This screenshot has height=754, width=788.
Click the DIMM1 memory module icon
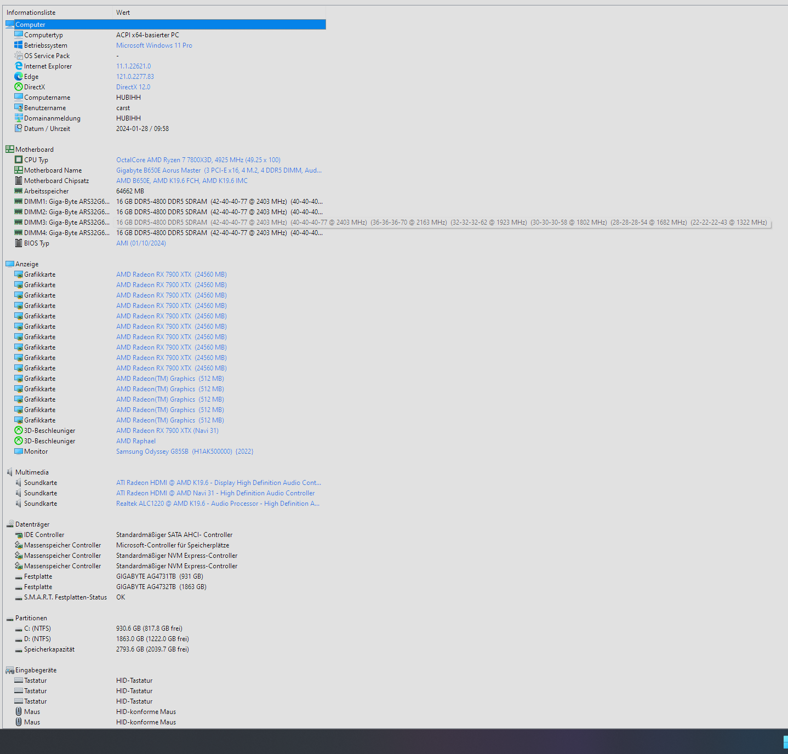(19, 202)
